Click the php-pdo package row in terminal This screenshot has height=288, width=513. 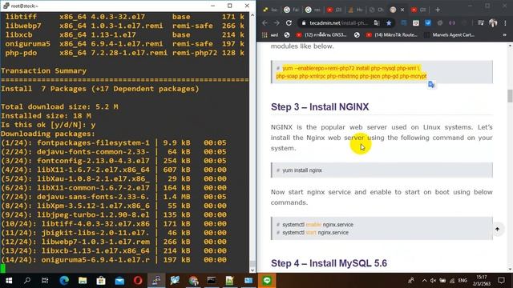[x=125, y=53]
